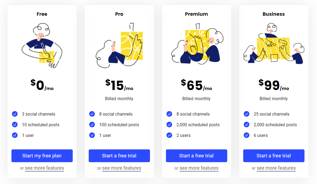
Task: Click checkmark icon beside 3 social channels
Action: pyautogui.click(x=15, y=114)
